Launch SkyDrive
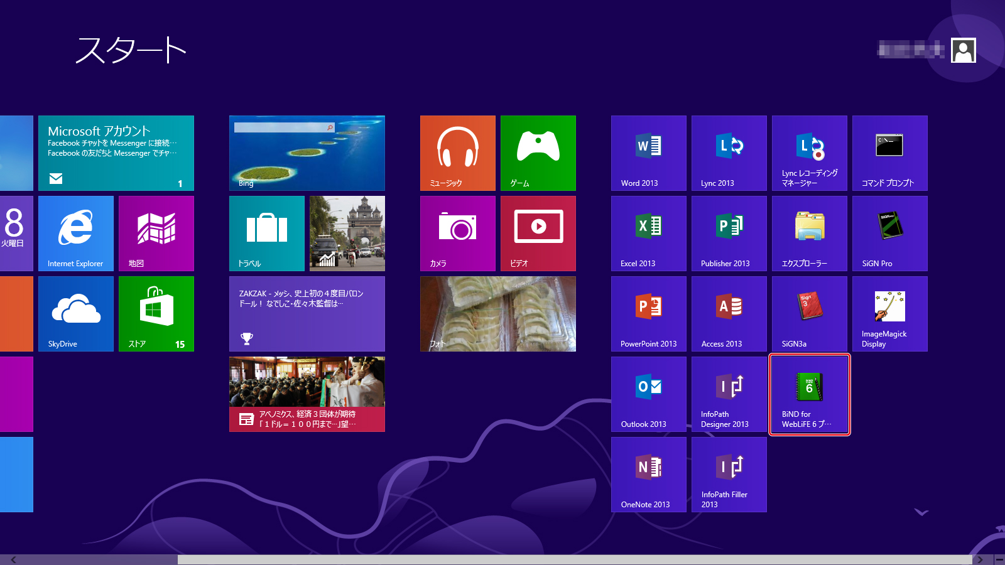 [76, 314]
